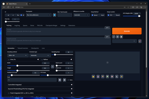Open browser collections icon
The image size is (149, 99).
pyautogui.click(x=141, y=7)
